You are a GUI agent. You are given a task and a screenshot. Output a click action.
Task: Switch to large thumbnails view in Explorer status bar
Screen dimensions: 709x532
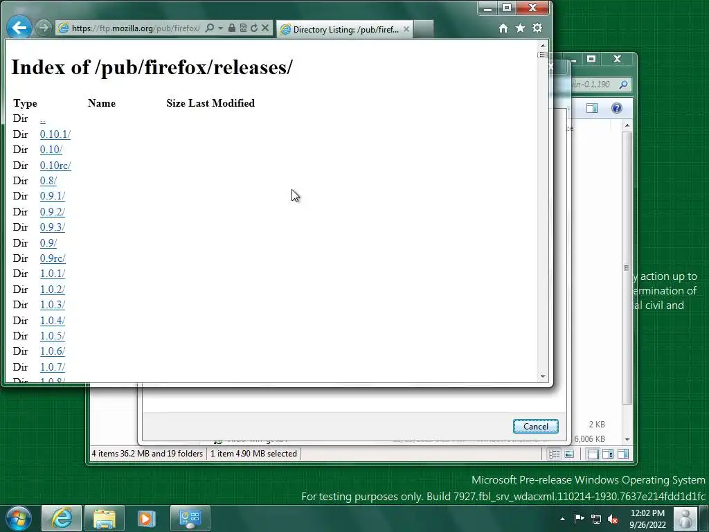tap(569, 454)
